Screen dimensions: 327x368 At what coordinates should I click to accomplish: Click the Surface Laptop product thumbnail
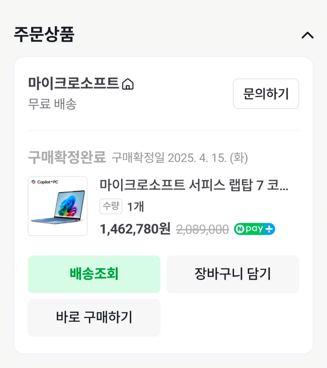click(58, 205)
